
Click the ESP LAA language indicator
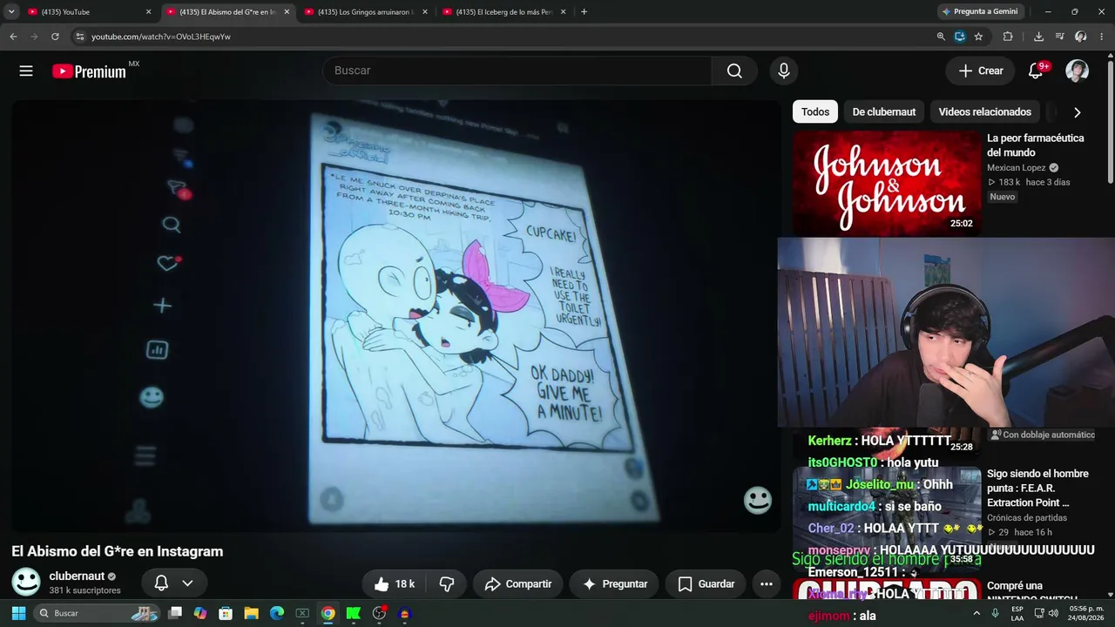(1017, 613)
